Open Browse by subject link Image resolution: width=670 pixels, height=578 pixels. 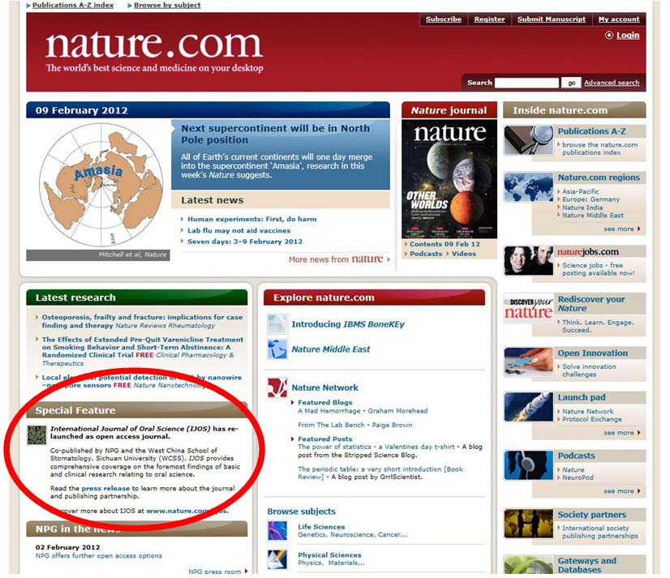(167, 5)
